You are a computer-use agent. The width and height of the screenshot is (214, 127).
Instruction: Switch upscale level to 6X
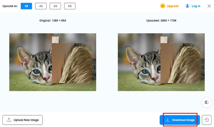click(55, 6)
